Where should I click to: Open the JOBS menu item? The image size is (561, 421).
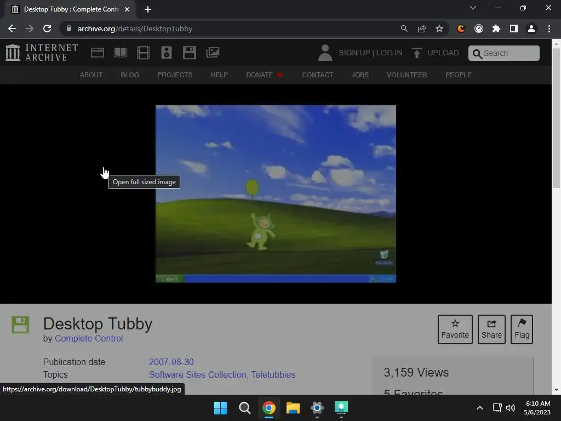tap(360, 75)
